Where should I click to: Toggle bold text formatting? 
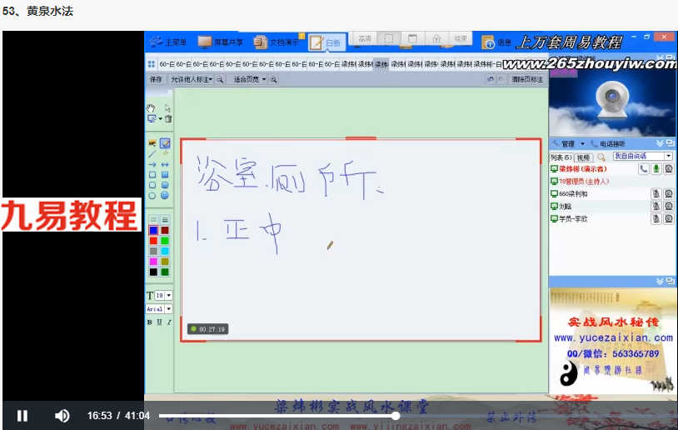click(150, 322)
